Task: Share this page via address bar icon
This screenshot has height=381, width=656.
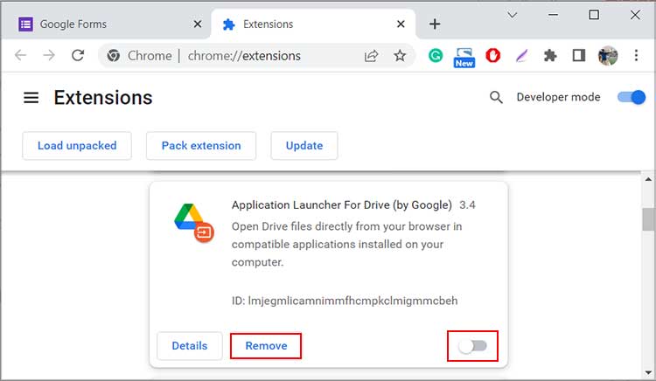Action: click(371, 56)
